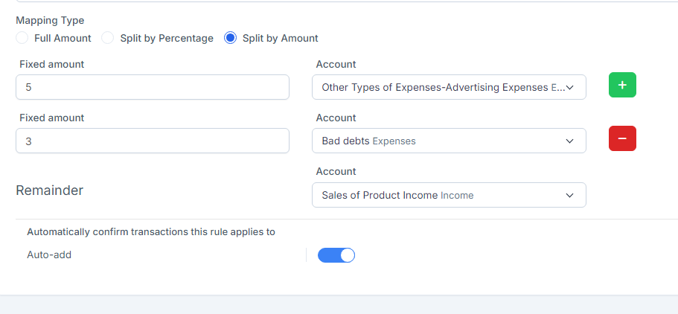Focus the Fixed amount field containing 5

152,87
